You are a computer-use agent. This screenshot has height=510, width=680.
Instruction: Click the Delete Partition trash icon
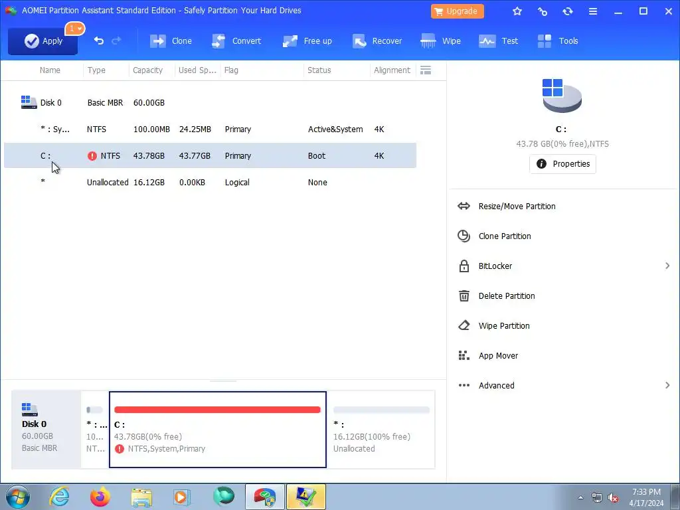point(464,296)
